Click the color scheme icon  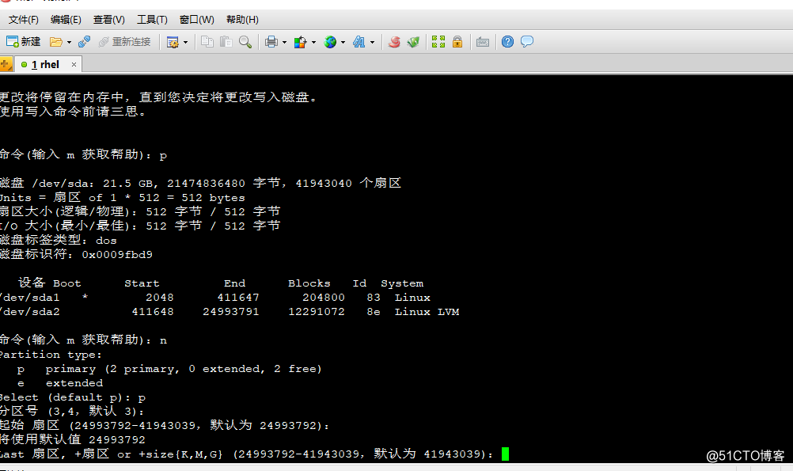tap(301, 42)
